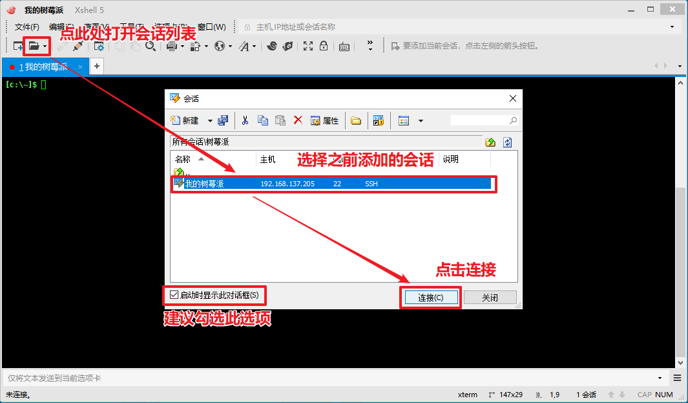Click the lock screen padlock icon
This screenshot has width=688, height=403.
point(323,46)
